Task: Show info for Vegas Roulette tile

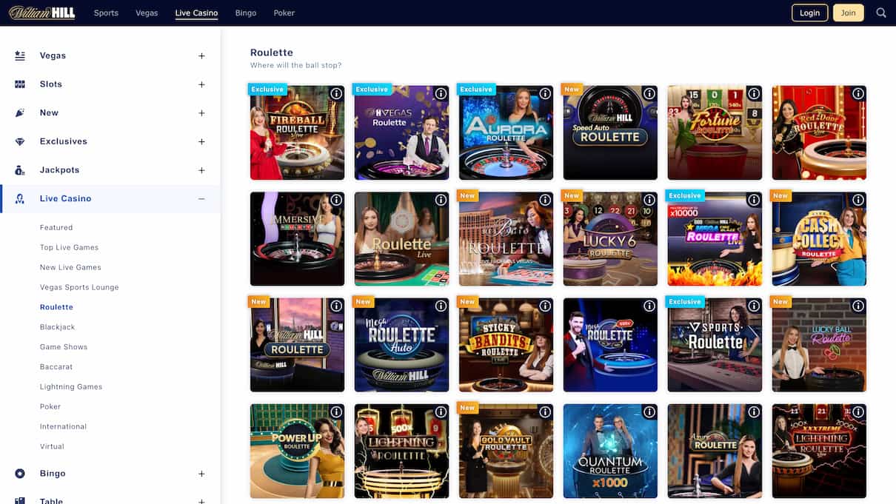Action: (441, 94)
